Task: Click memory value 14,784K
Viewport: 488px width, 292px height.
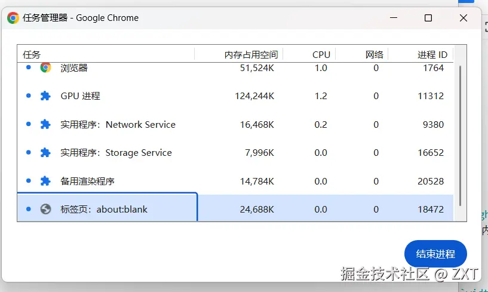Action: (x=257, y=181)
